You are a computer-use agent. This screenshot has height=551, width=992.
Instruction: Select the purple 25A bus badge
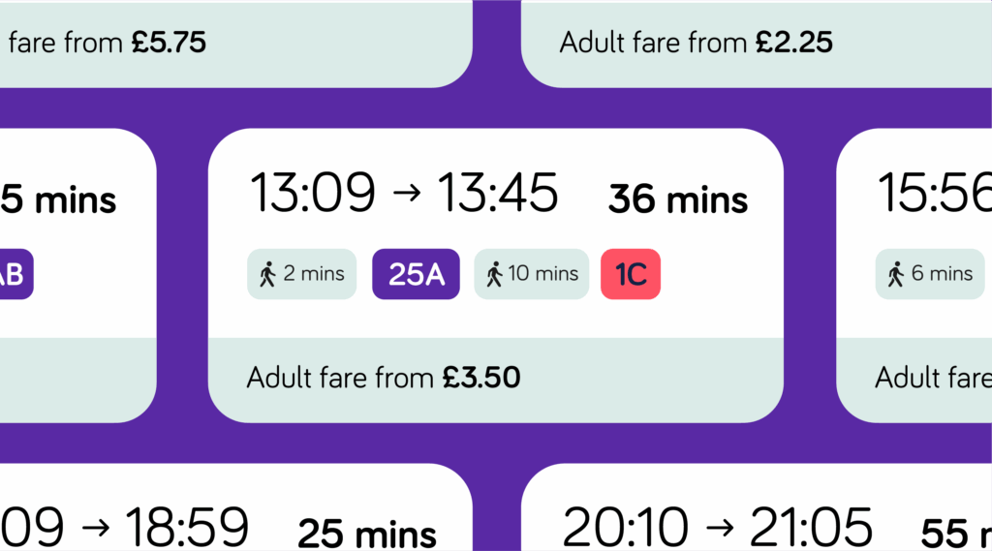[417, 274]
